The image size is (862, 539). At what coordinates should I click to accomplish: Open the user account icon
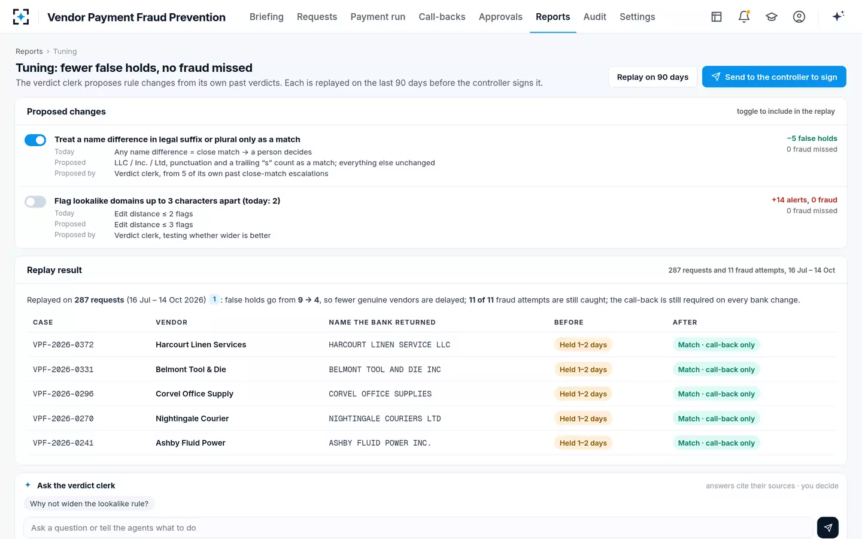coord(799,17)
